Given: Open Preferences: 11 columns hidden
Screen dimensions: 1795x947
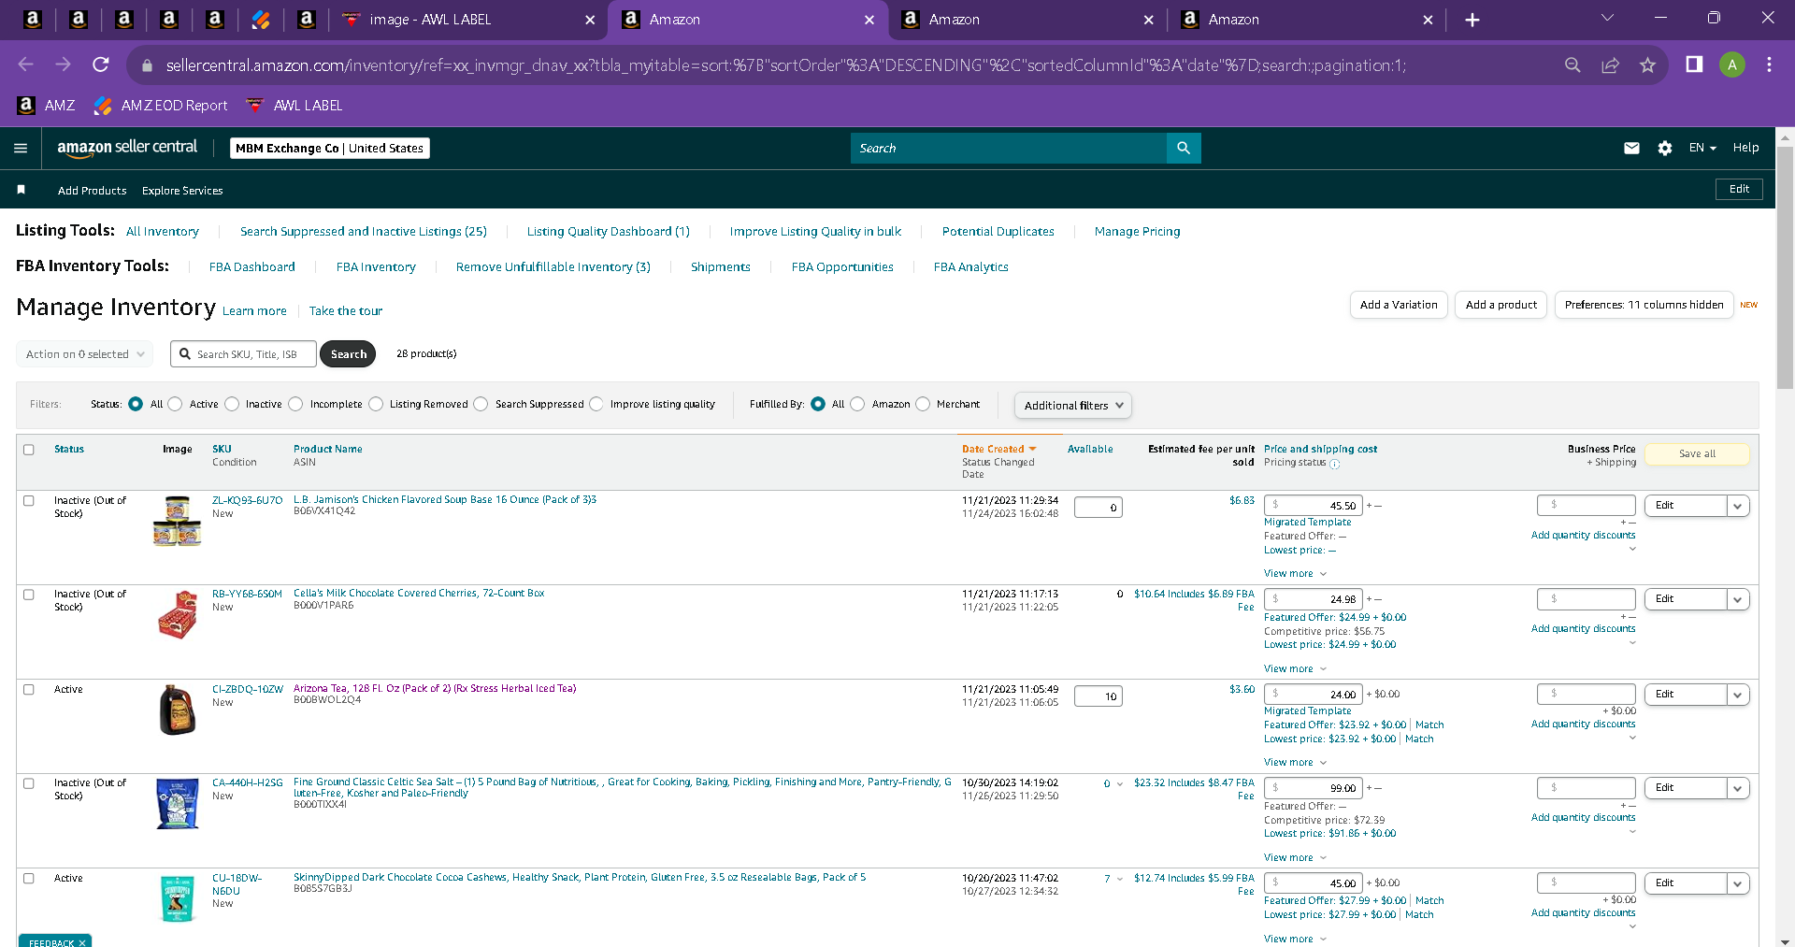Looking at the screenshot, I should coord(1644,305).
